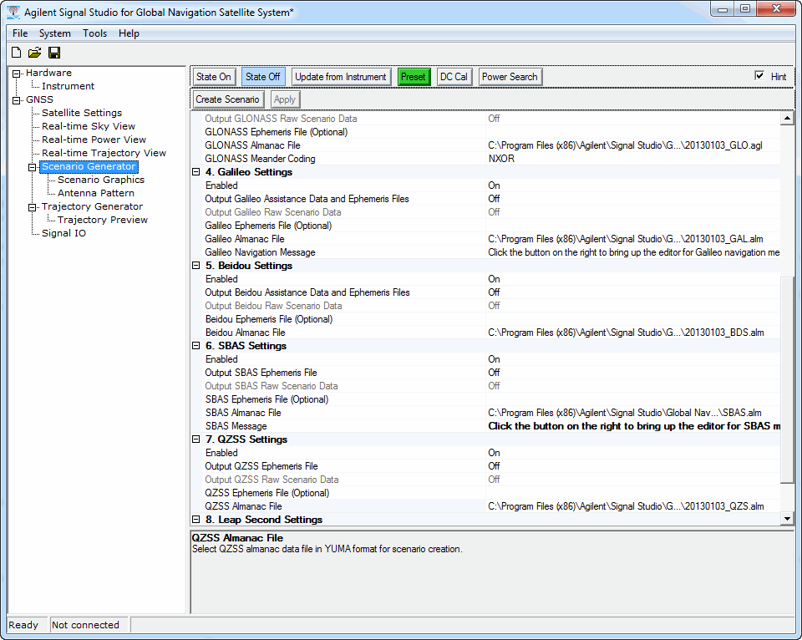Collapse the Hardware tree node
Viewport: 802px width, 640px height.
[17, 74]
